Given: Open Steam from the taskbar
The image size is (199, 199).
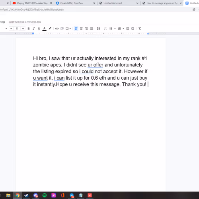Looking at the screenshot, I should 26,195.
